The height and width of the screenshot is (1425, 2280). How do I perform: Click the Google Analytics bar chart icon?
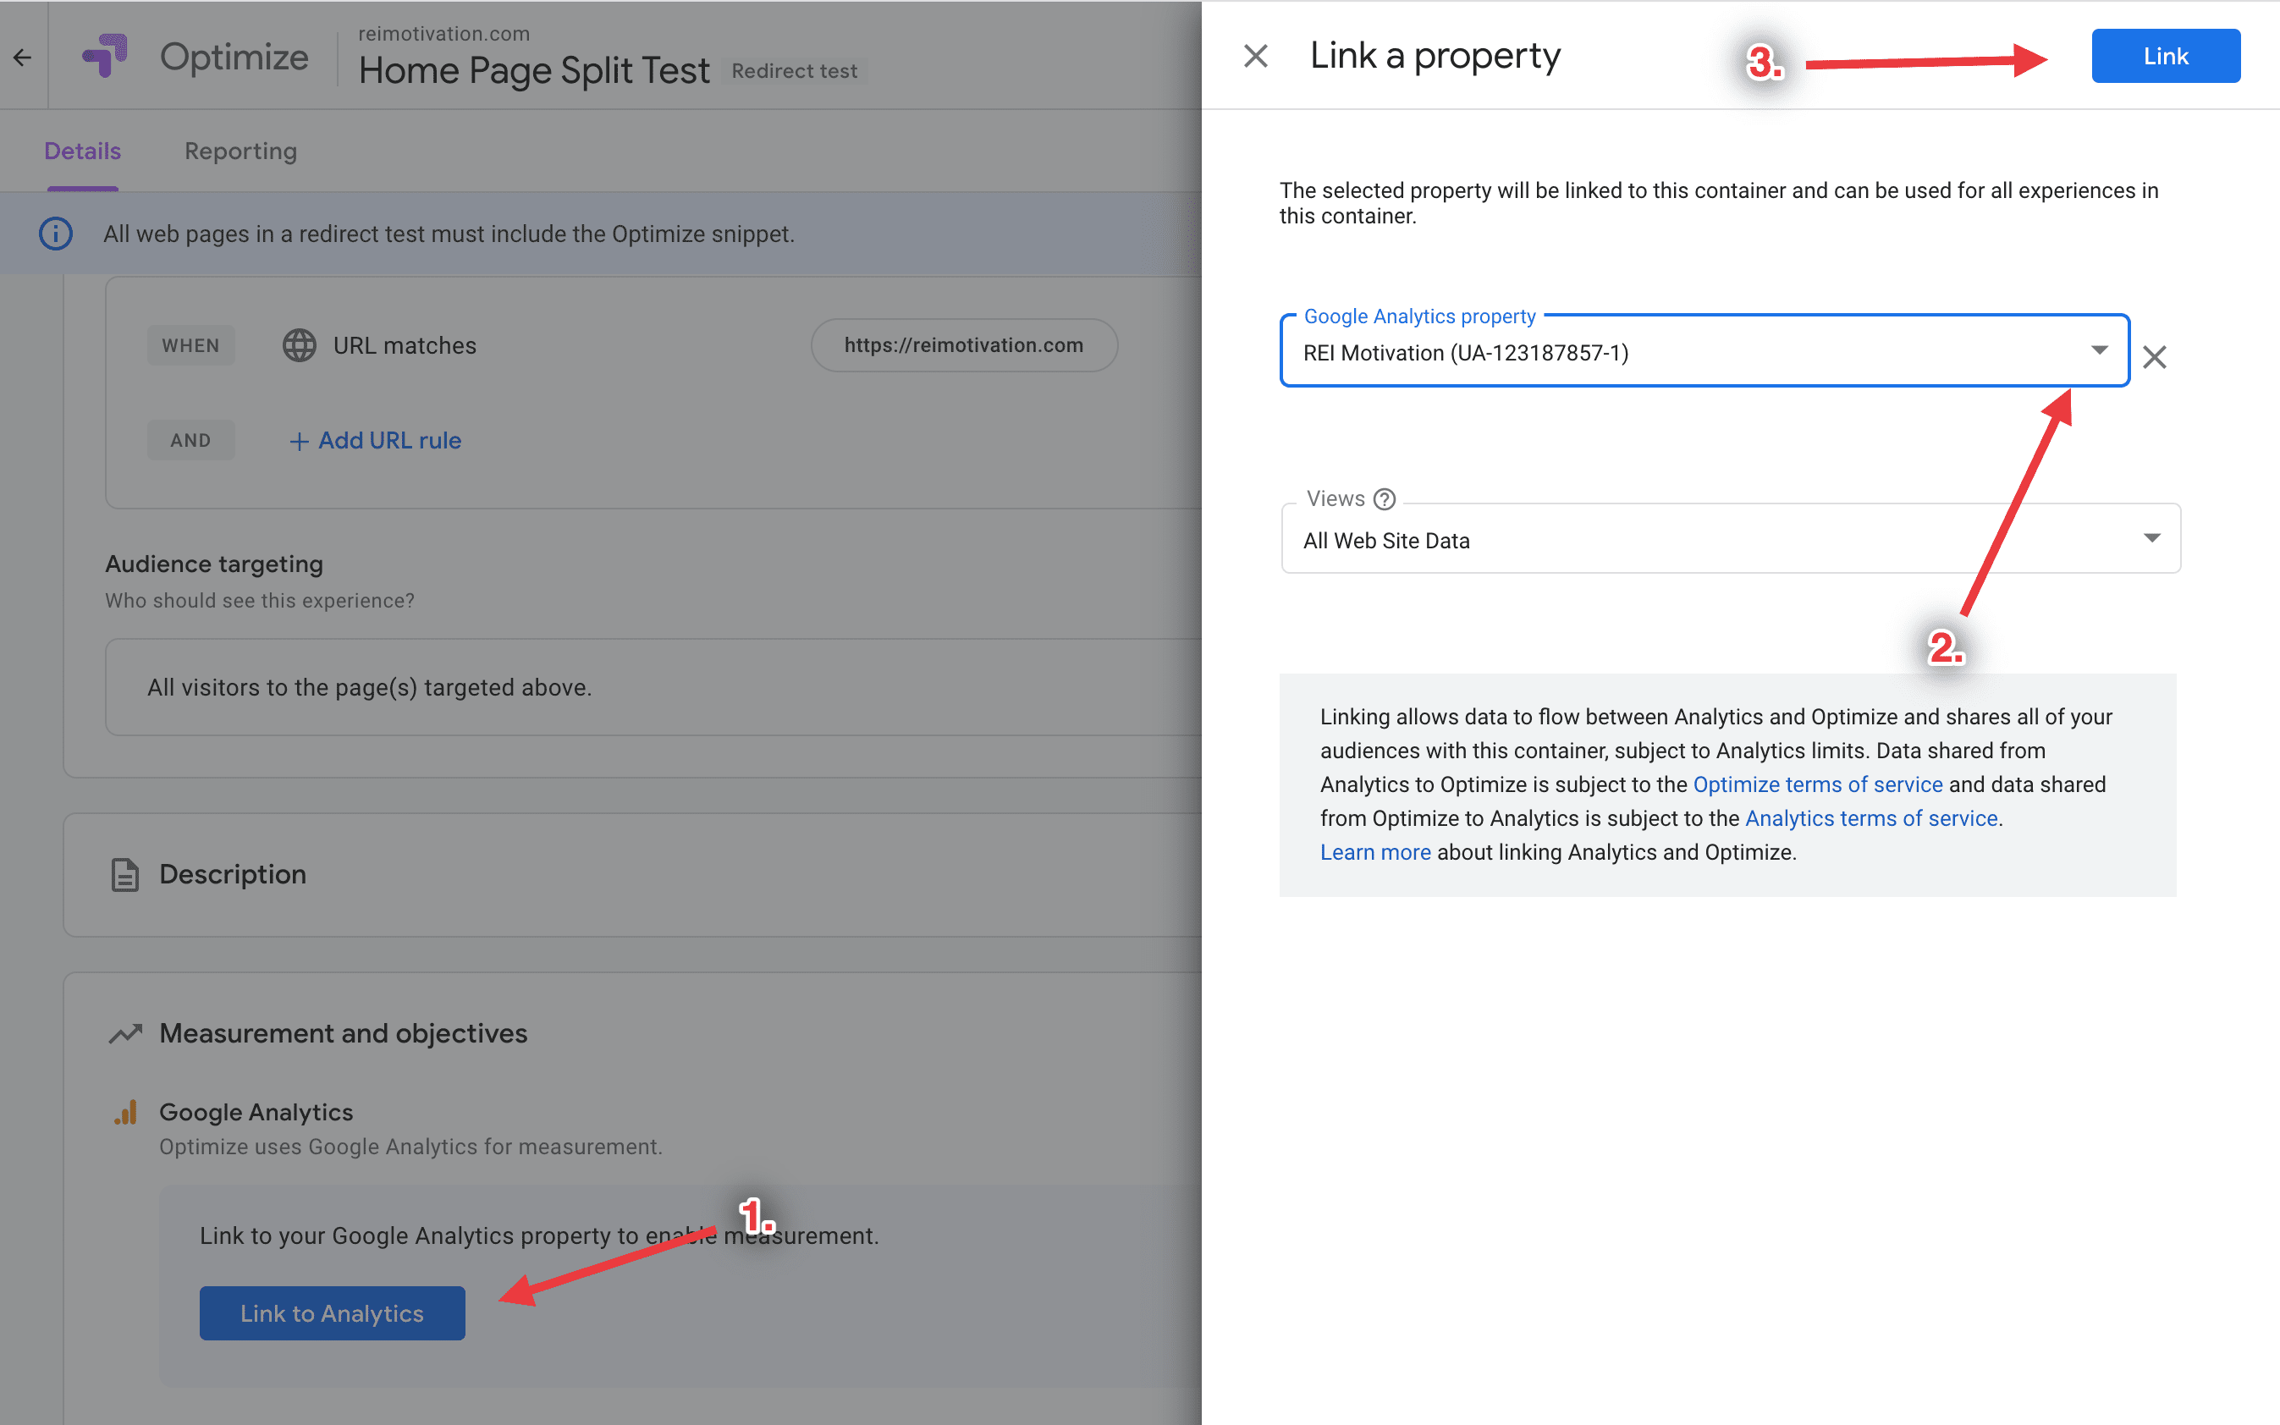click(x=126, y=1113)
